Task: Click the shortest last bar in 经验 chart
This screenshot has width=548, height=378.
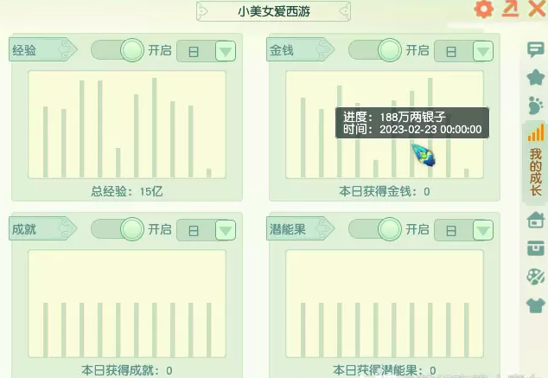Action: (208, 173)
